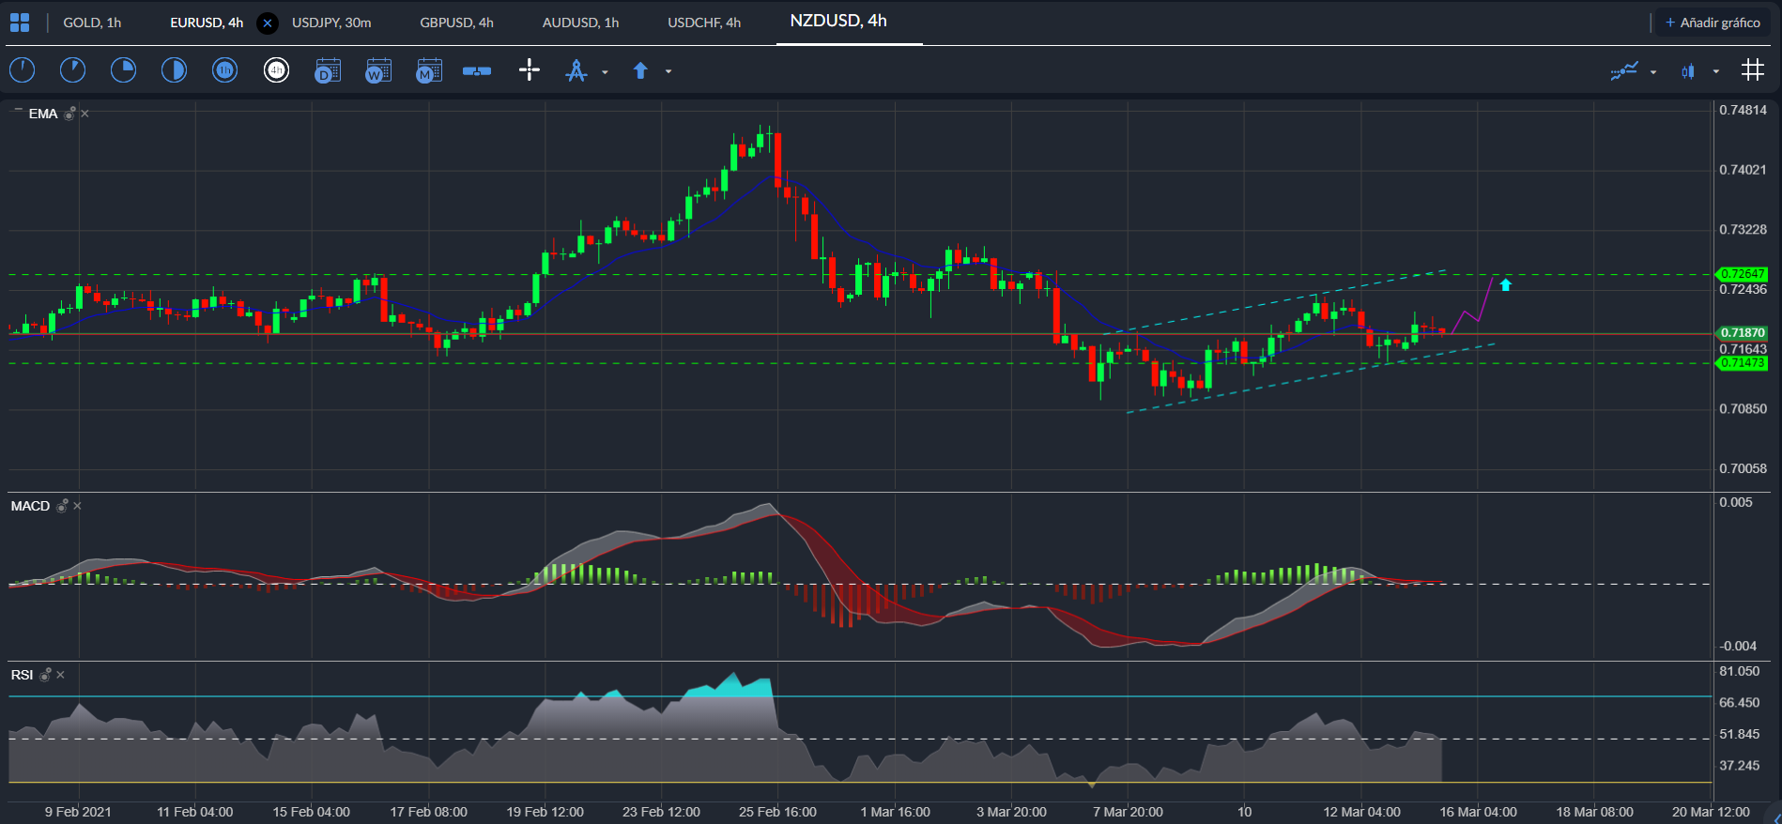The height and width of the screenshot is (824, 1782).
Task: Click the cyan arrow marker on the chart
Action: [1505, 284]
